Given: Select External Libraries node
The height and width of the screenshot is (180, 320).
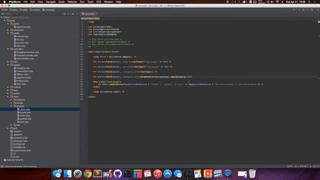Looking at the screenshot, I should point(13,160).
